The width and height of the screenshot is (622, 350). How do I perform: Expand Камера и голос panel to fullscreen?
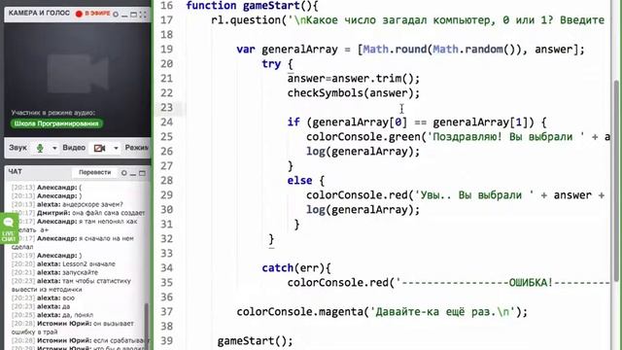(143, 15)
